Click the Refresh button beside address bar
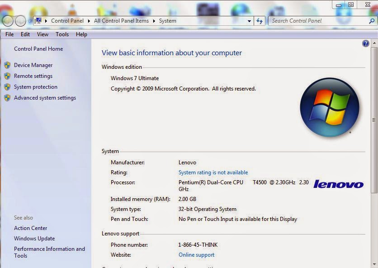 coord(260,21)
